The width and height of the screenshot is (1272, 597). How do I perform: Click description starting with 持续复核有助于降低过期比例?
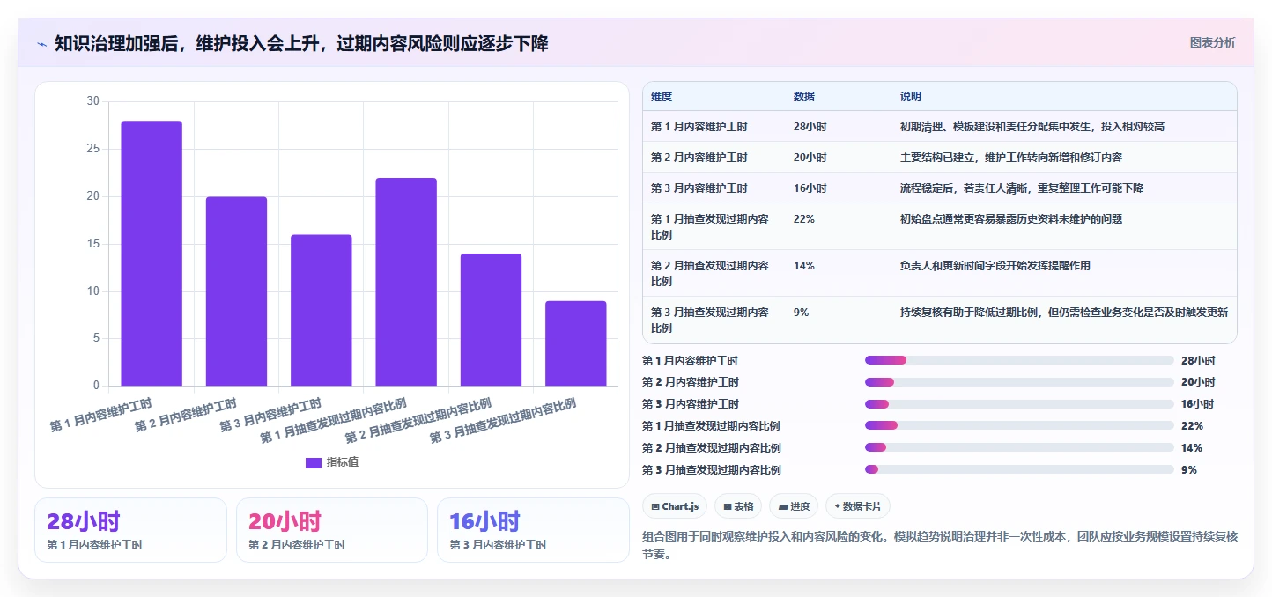1064,313
